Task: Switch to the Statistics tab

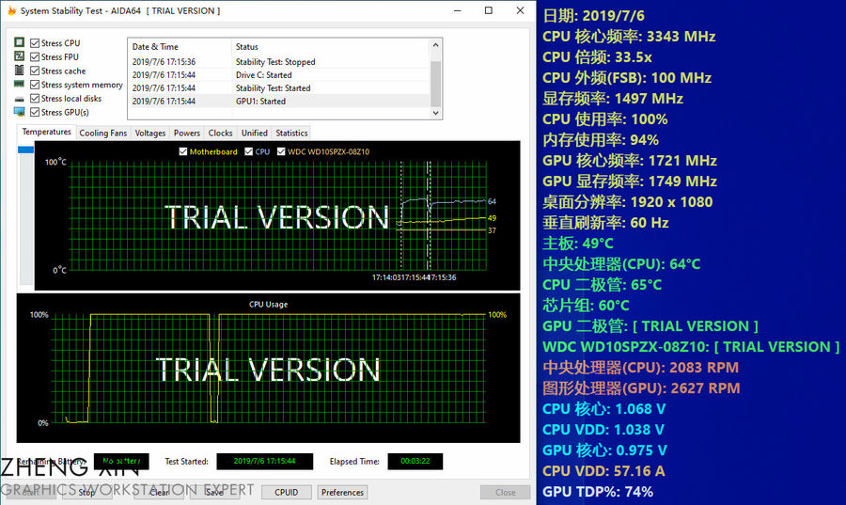Action: point(291,133)
